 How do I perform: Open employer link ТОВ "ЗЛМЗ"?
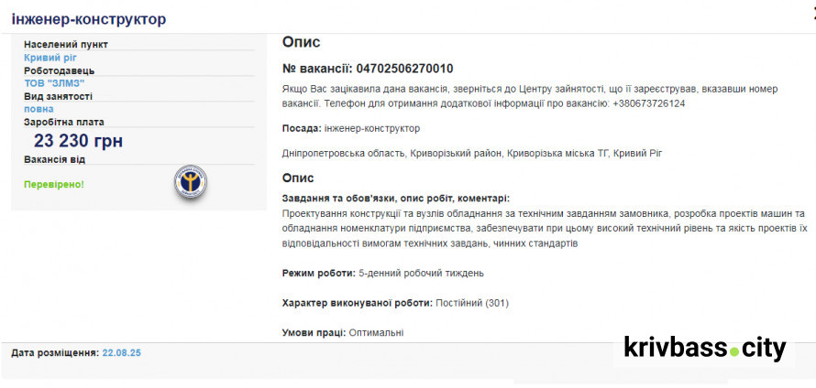54,82
